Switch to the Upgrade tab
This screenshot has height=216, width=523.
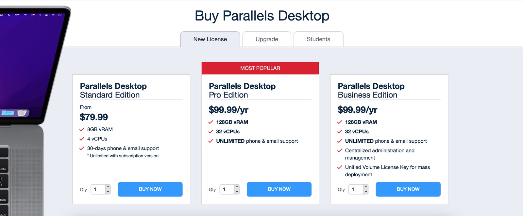(x=267, y=39)
